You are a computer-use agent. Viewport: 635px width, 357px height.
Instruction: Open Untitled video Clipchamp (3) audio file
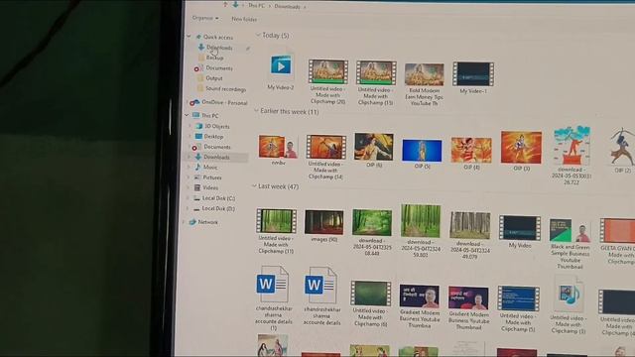click(x=569, y=294)
